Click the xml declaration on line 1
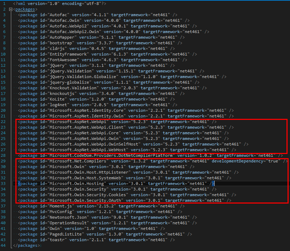The width and height of the screenshot is (290, 251). point(60,4)
